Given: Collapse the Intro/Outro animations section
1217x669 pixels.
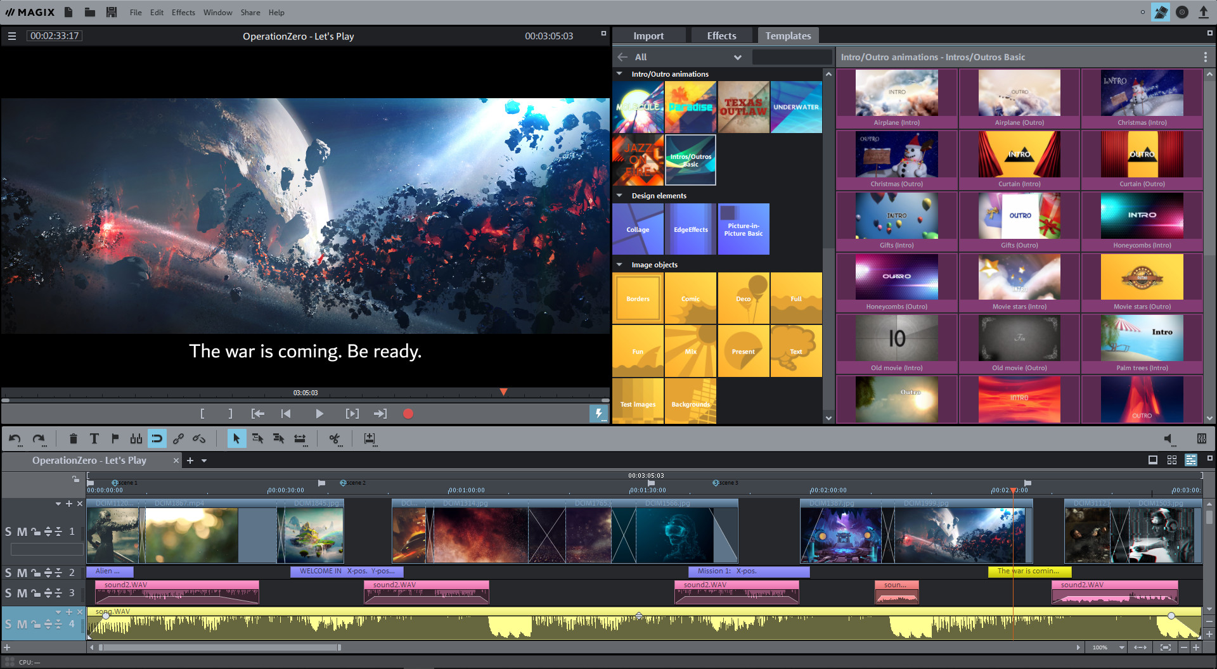Looking at the screenshot, I should click(619, 73).
